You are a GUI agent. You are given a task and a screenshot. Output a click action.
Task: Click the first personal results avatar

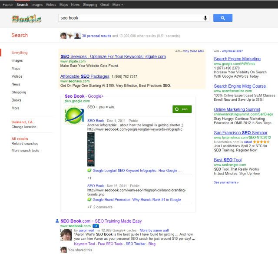pyautogui.click(x=63, y=36)
